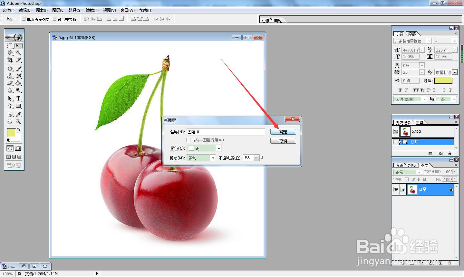Open the Filter menu

point(92,10)
